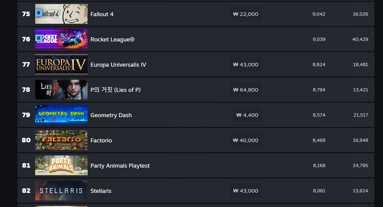383x207 pixels.
Task: Select the Europa Universalis IV thumbnail
Action: (x=61, y=64)
